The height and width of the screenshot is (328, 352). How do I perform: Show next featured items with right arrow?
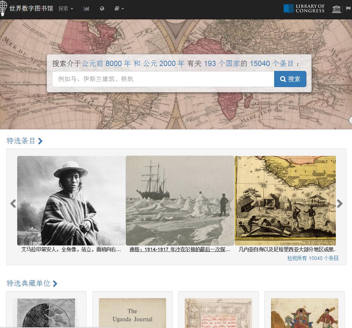click(x=339, y=203)
